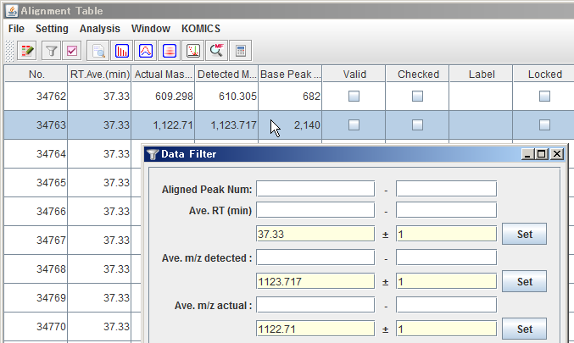The width and height of the screenshot is (574, 343).
Task: Maximize the Data Filter dialog
Action: tap(542, 154)
